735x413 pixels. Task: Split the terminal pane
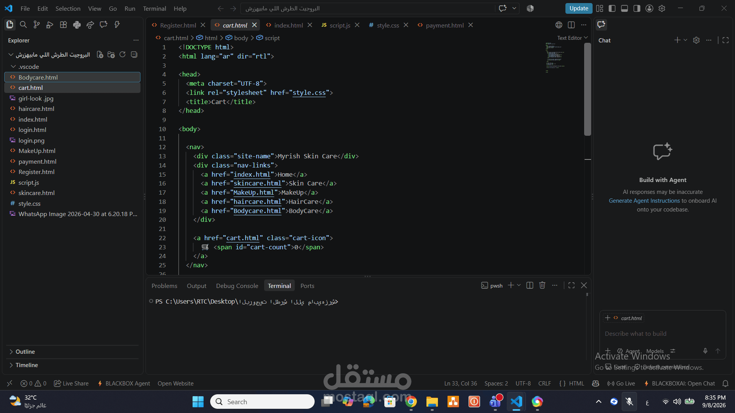pyautogui.click(x=530, y=285)
